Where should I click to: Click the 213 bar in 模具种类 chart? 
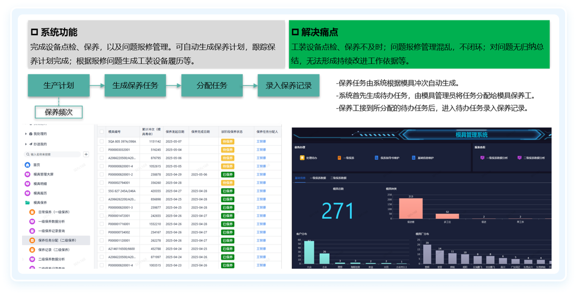click(411, 209)
